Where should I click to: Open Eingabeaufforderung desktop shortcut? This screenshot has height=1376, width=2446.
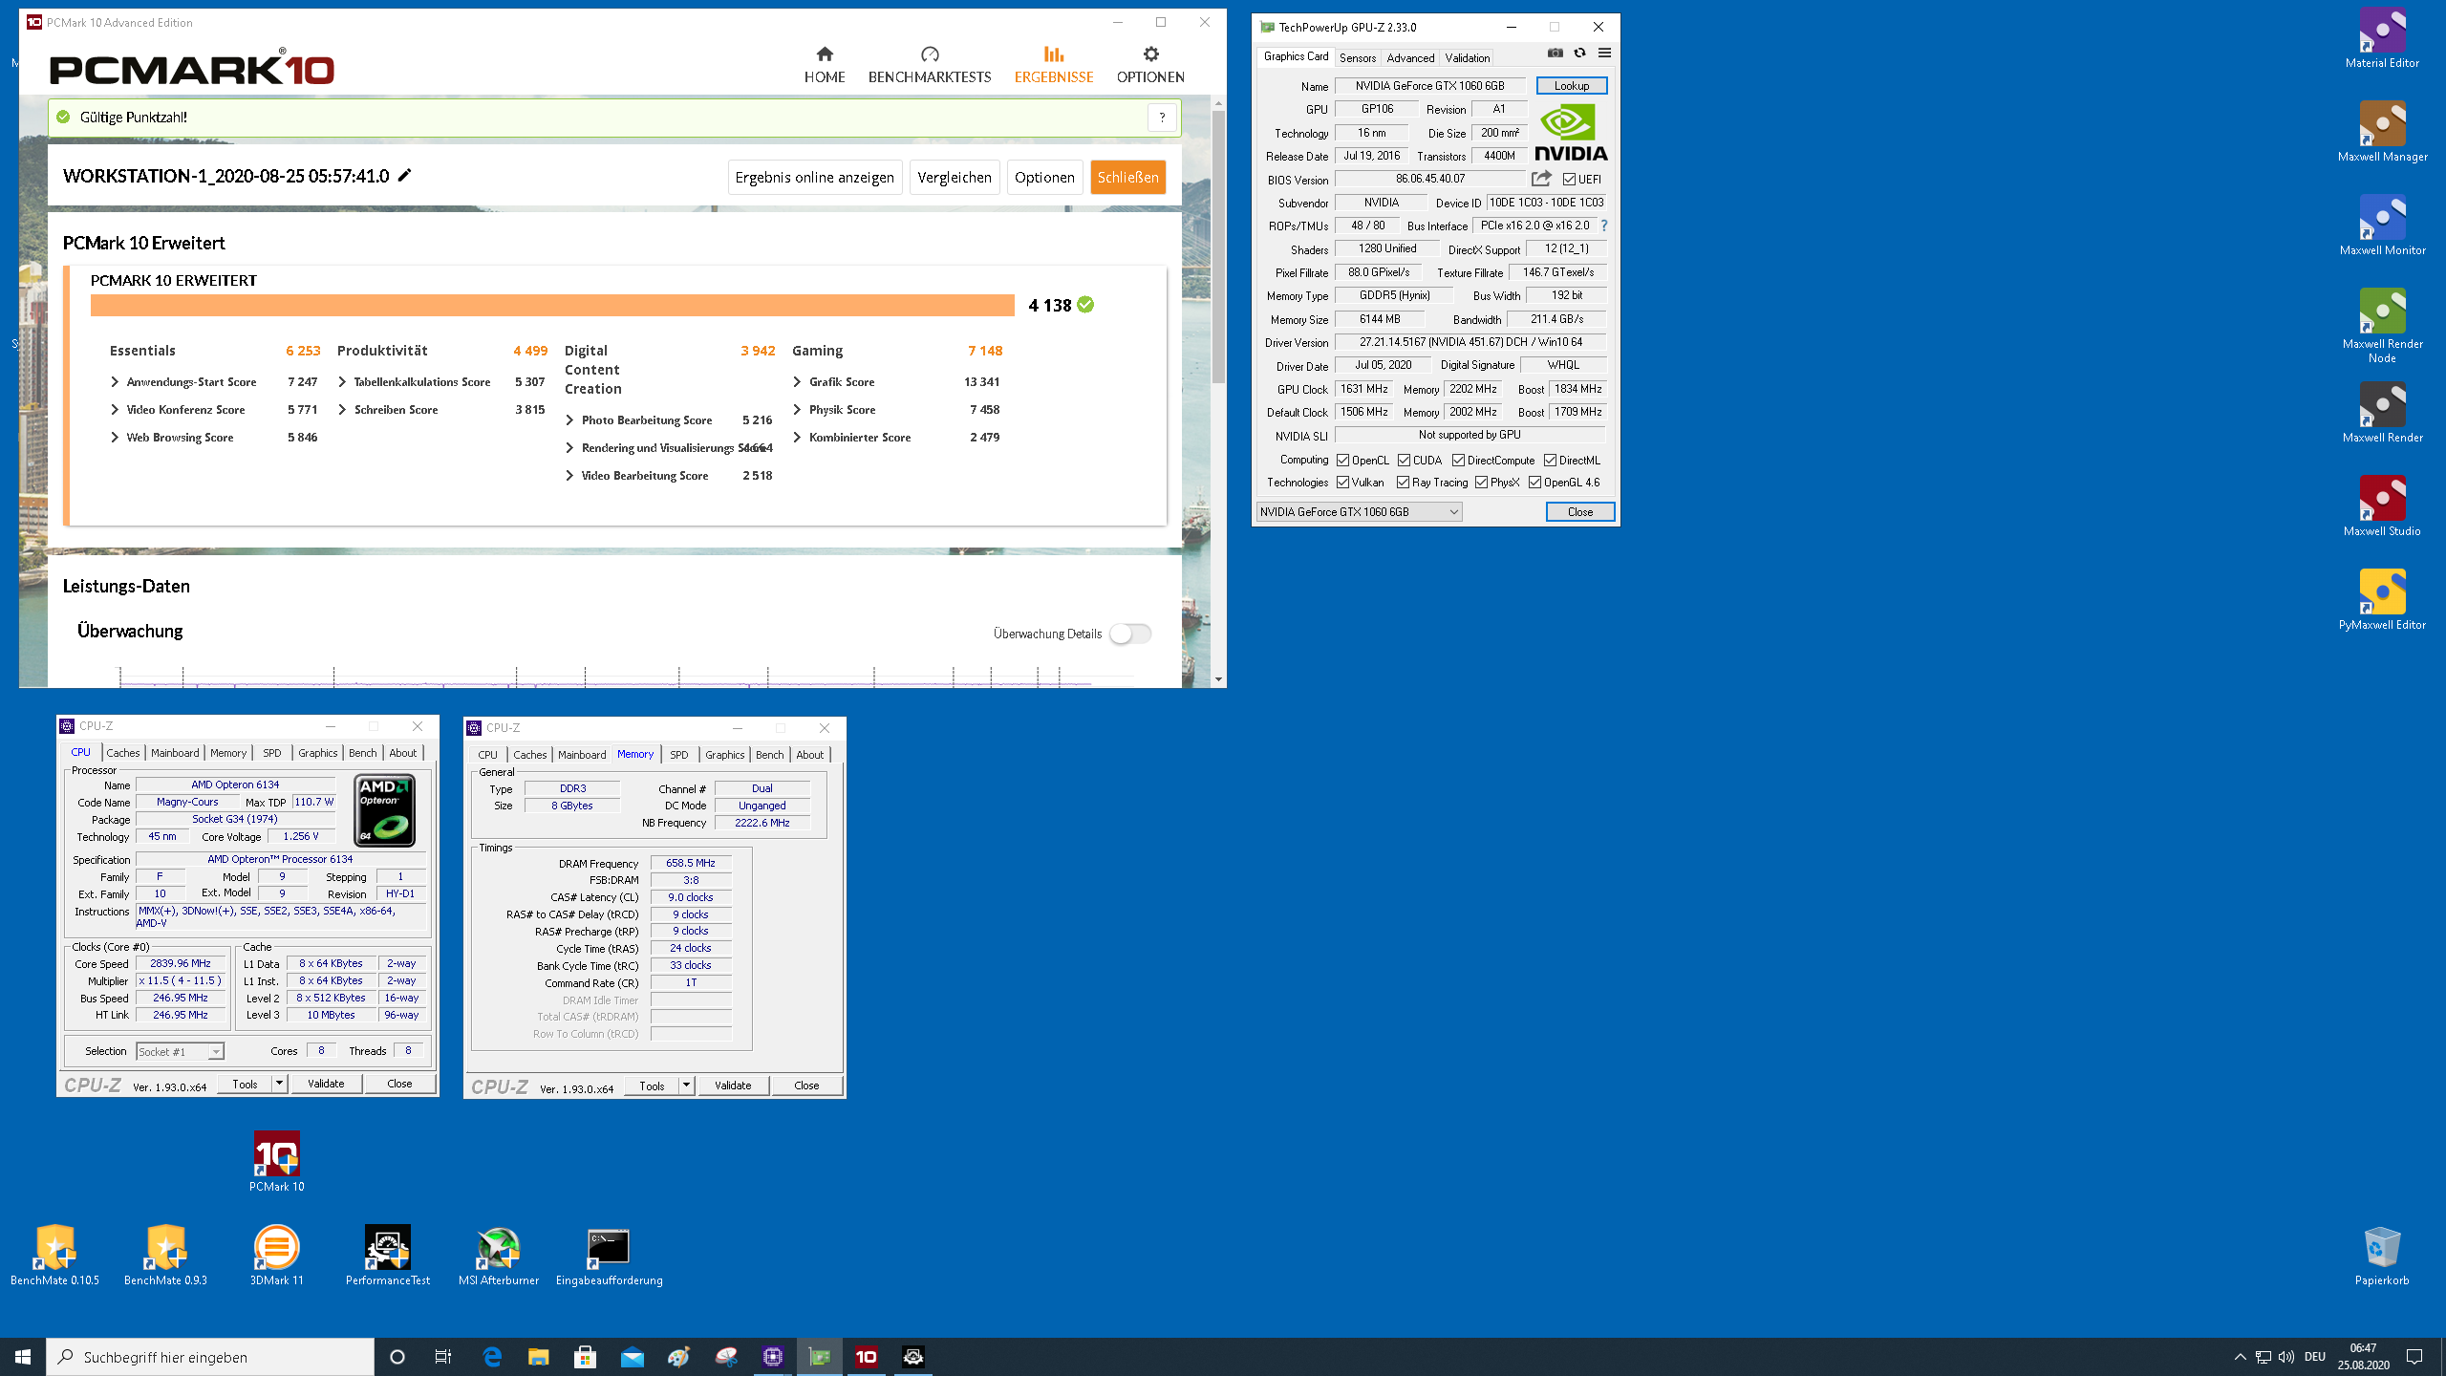pos(609,1256)
